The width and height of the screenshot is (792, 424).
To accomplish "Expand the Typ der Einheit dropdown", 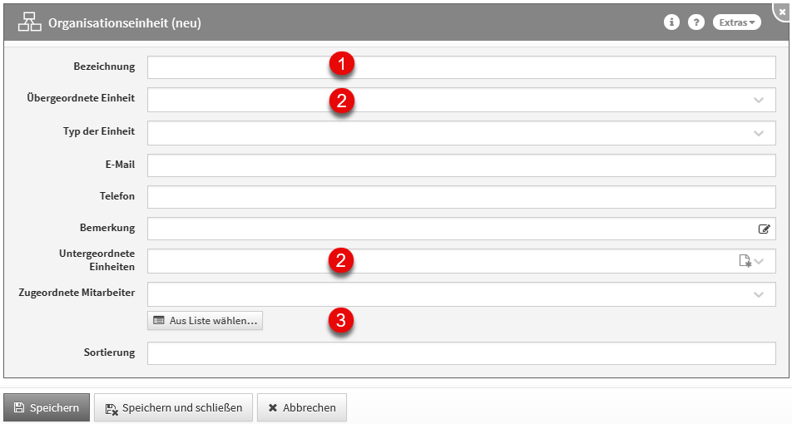I will (x=759, y=133).
